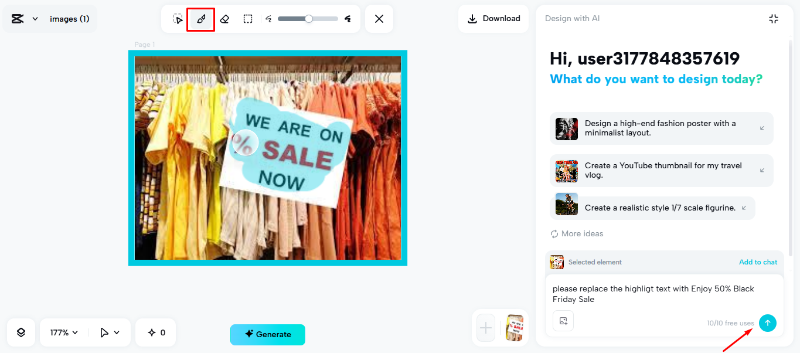Viewport: 800px width, 353px height.
Task: Send the prompt with the arrow button
Action: pos(768,323)
